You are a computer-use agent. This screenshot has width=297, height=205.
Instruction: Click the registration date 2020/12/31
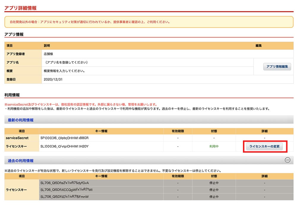53,79
